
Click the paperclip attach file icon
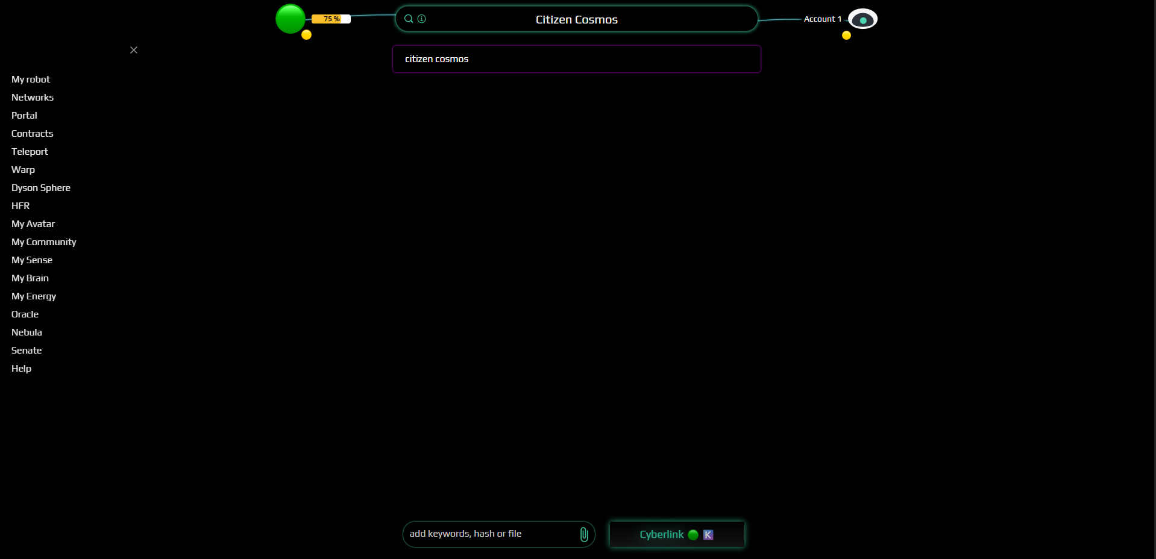tap(584, 534)
